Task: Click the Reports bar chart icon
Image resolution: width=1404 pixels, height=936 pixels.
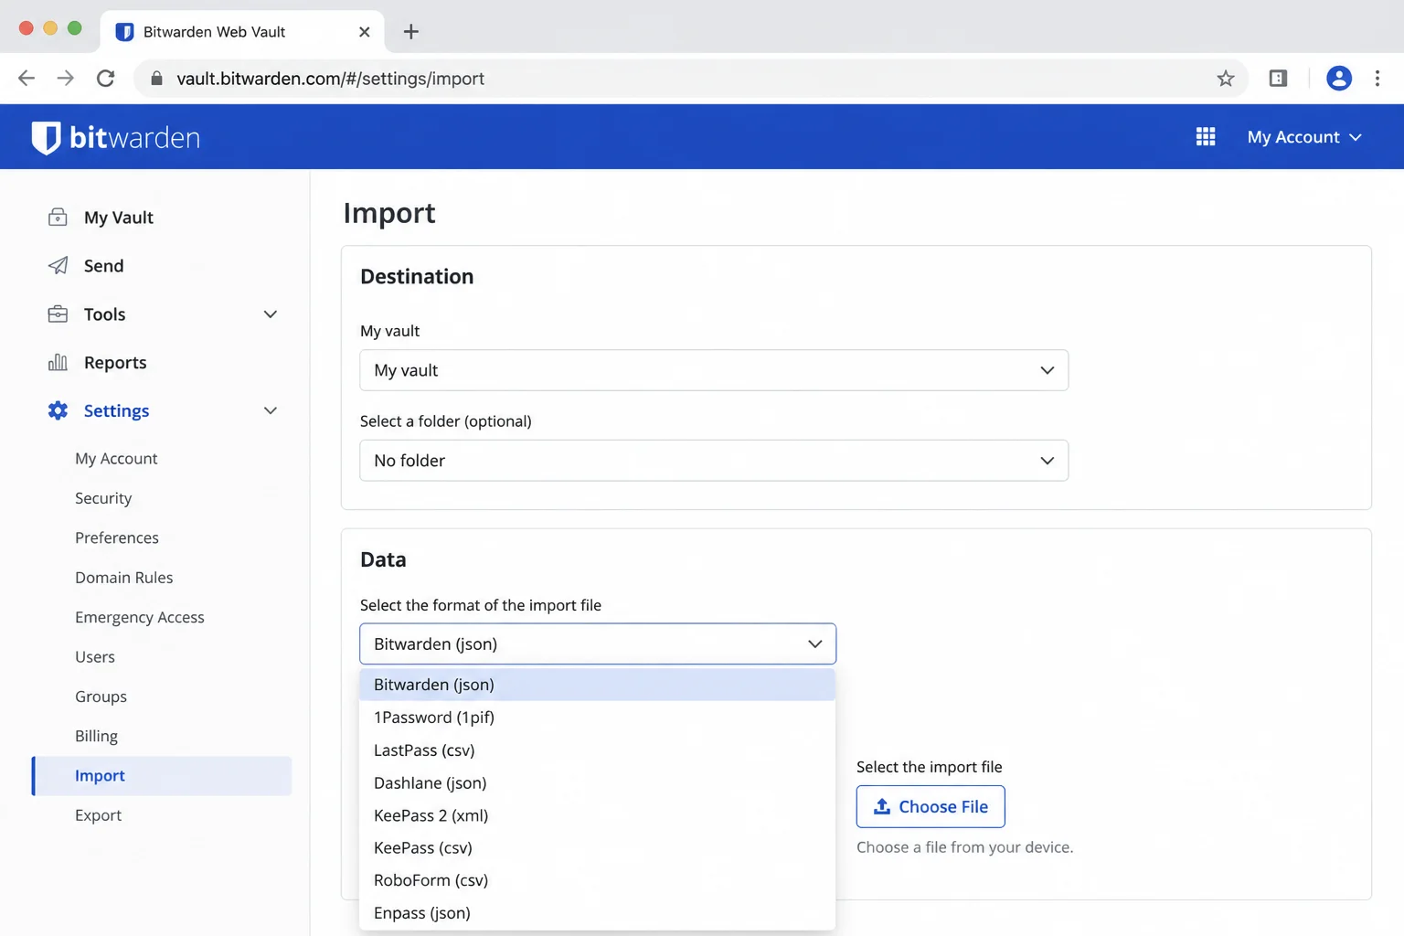Action: pyautogui.click(x=58, y=362)
